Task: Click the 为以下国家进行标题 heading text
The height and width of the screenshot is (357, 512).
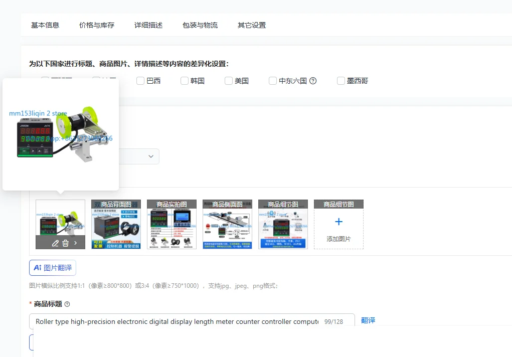Action: (129, 64)
